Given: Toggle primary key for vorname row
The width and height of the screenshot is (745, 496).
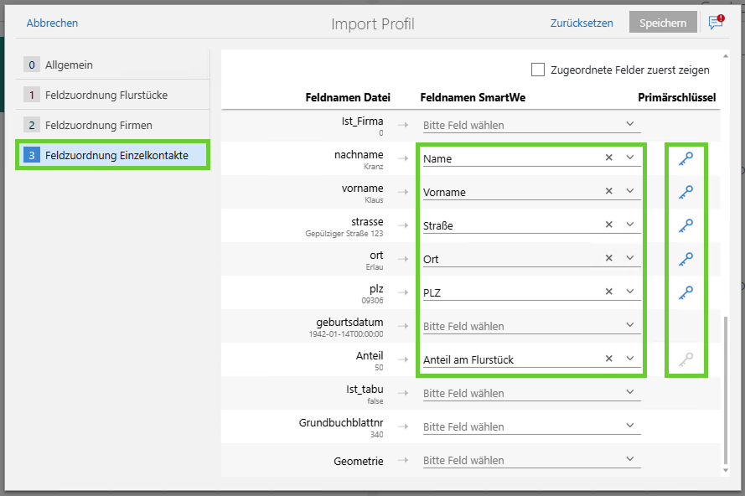Looking at the screenshot, I should pyautogui.click(x=686, y=192).
